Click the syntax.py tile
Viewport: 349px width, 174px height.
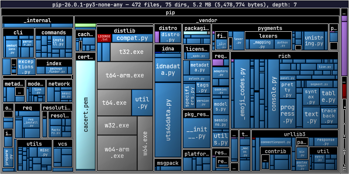pos(311,97)
